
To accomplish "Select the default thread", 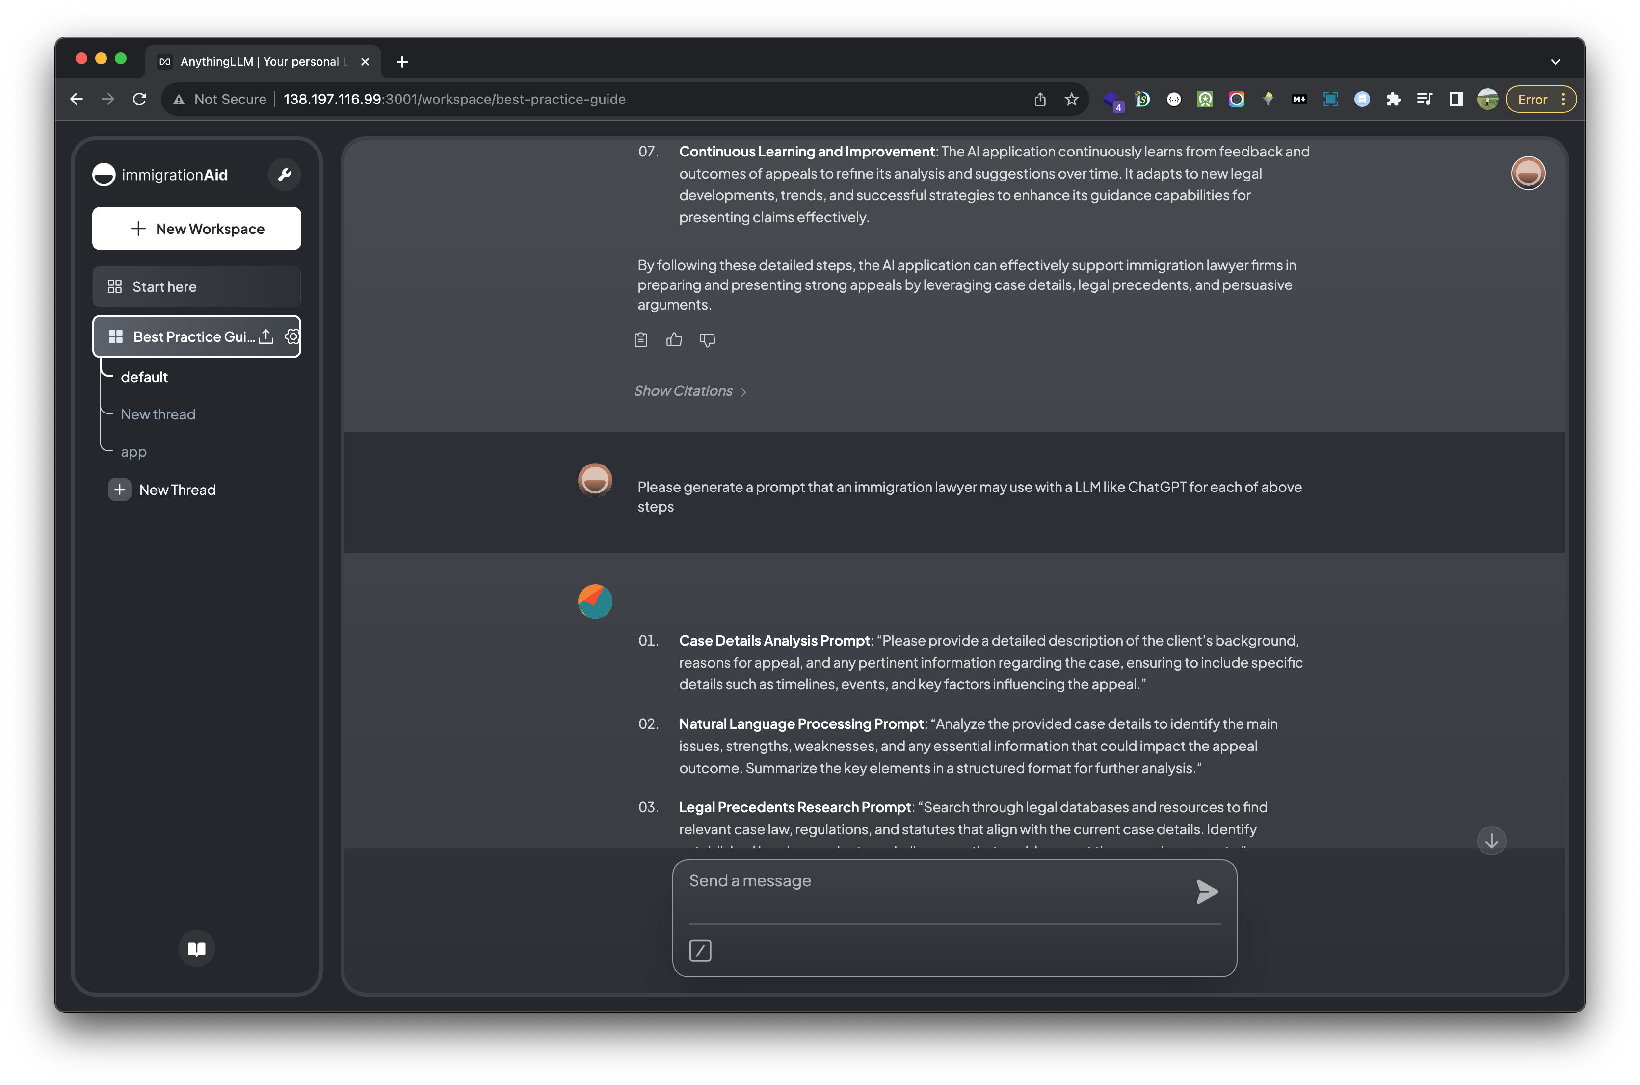I will [x=144, y=377].
